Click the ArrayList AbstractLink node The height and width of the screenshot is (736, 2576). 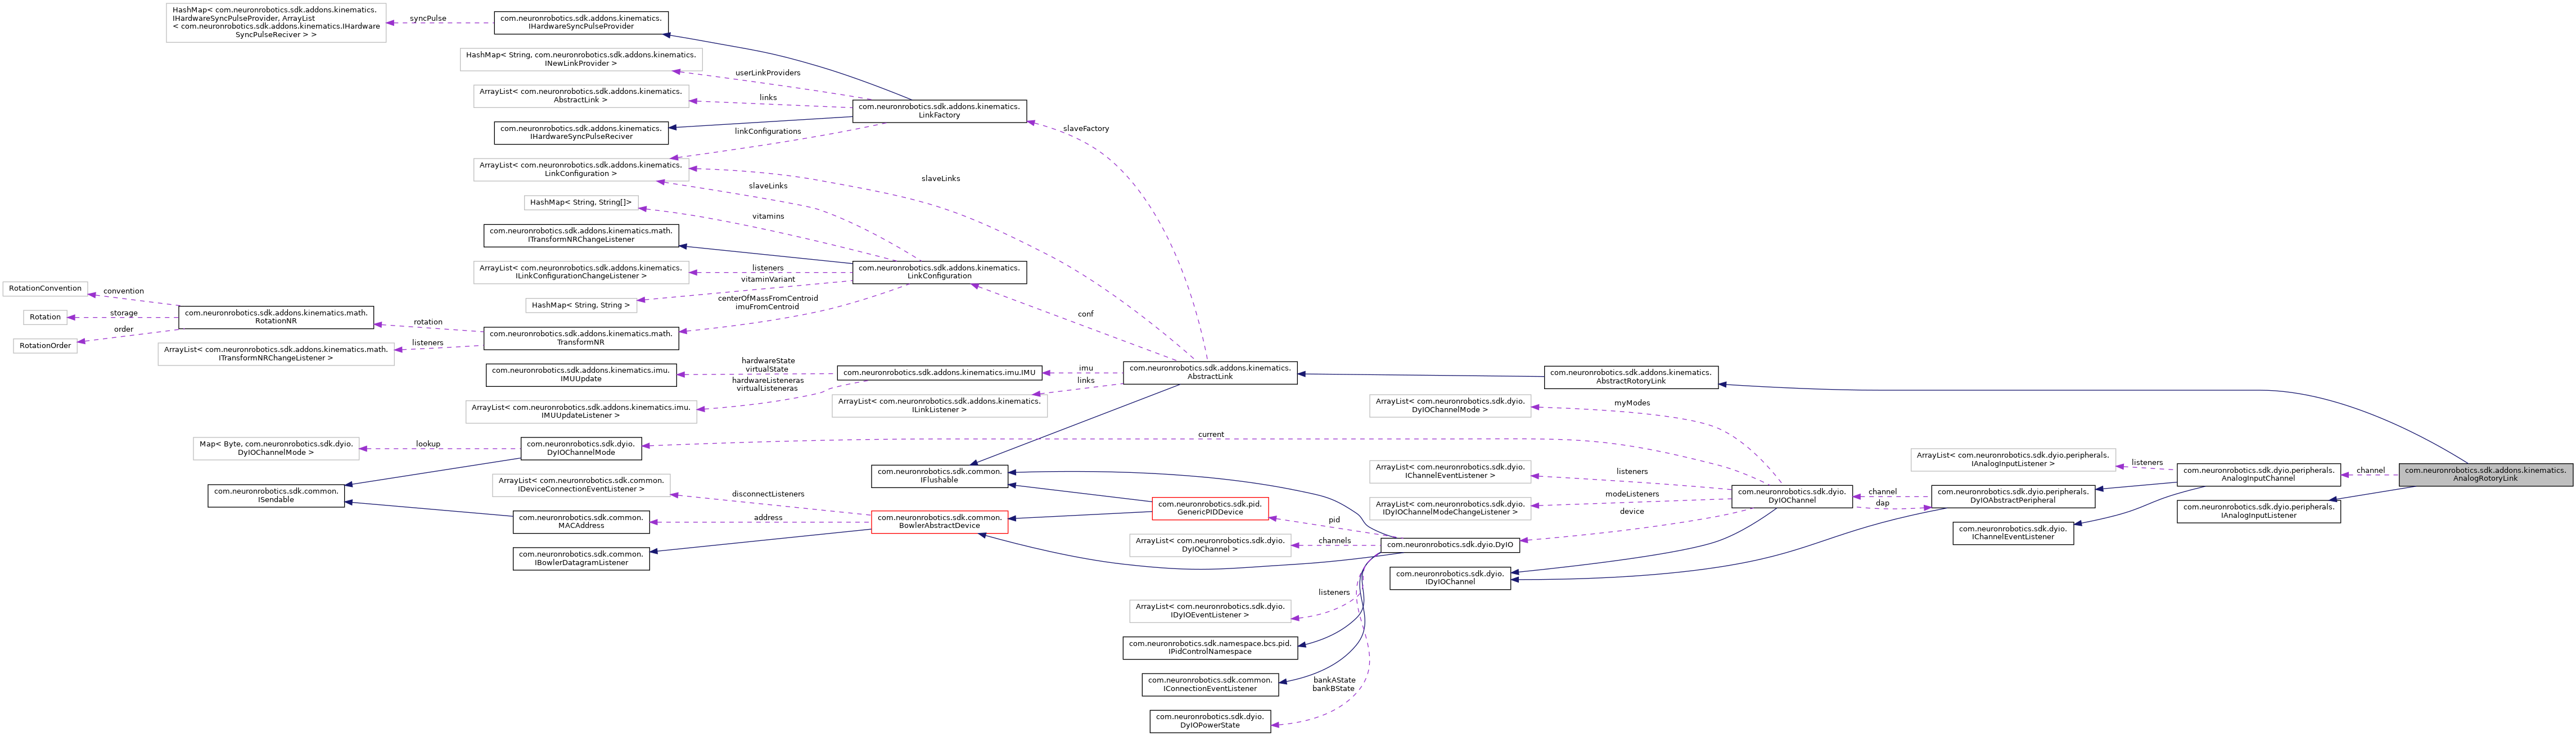pyautogui.click(x=581, y=96)
